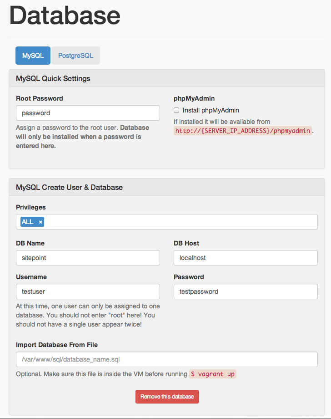Viewport: 331px width, 419px height.
Task: Click the phpmyadmin server URL code
Action: pyautogui.click(x=243, y=131)
